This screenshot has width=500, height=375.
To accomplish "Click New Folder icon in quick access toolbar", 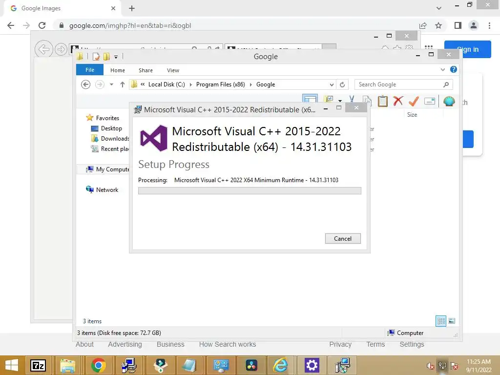I will pos(106,57).
